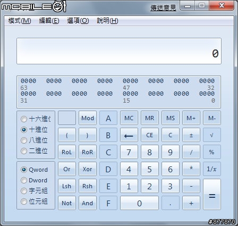Click the Lsh left shift button
The height and width of the screenshot is (226, 238).
[x=67, y=186]
